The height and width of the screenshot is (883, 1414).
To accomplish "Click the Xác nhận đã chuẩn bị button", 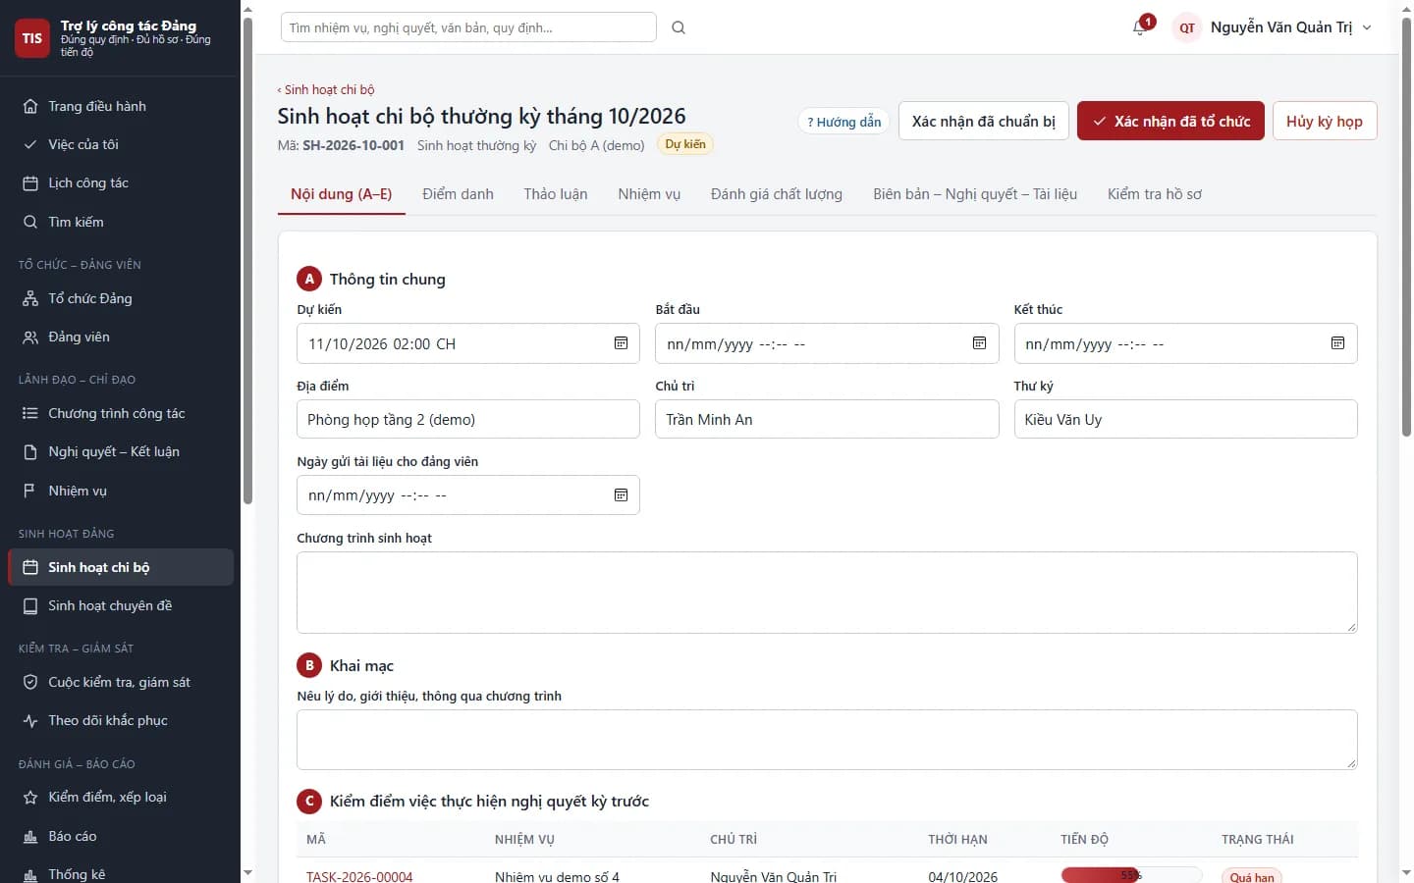I will (x=984, y=121).
